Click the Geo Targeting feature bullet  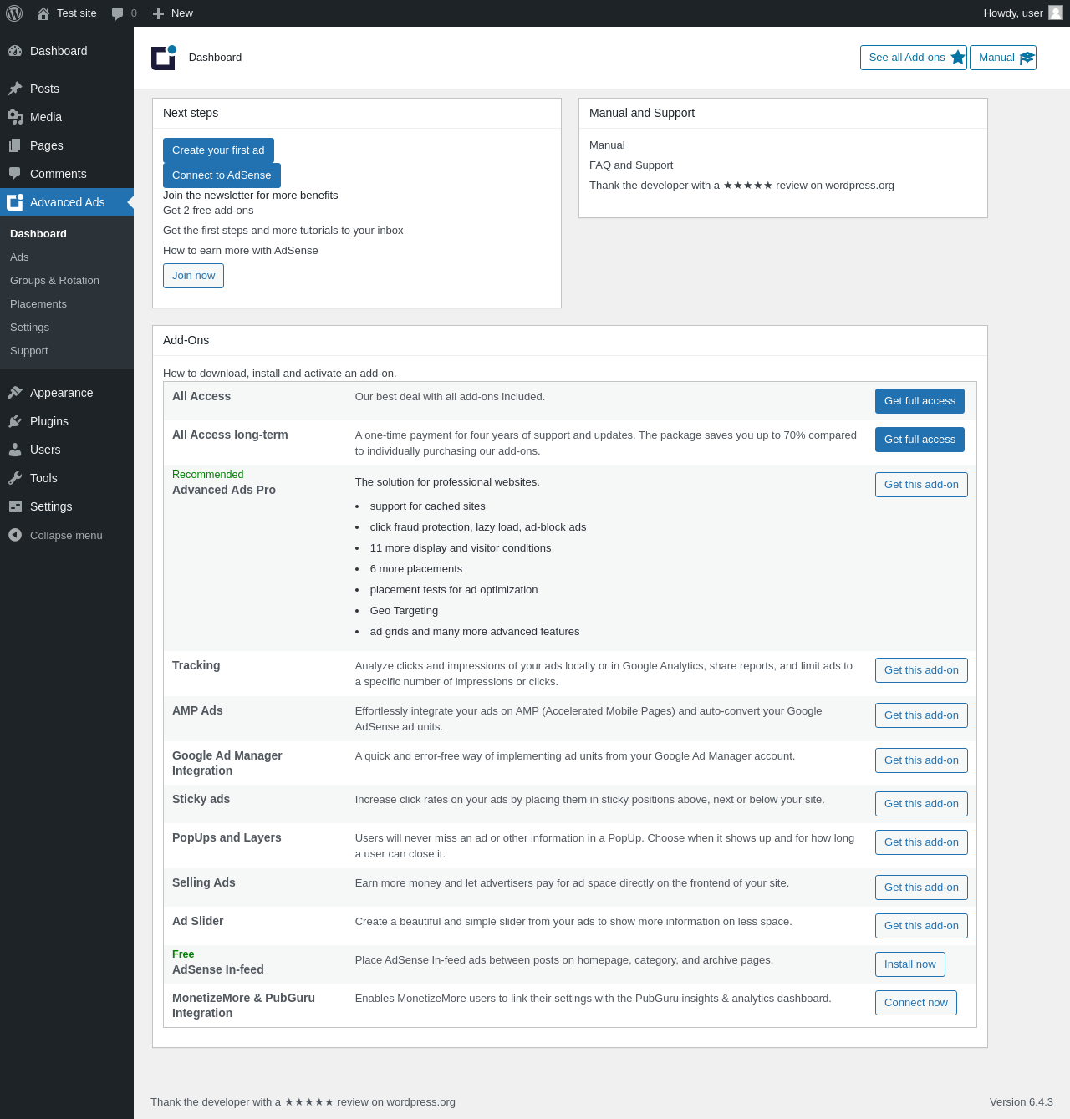pos(404,611)
